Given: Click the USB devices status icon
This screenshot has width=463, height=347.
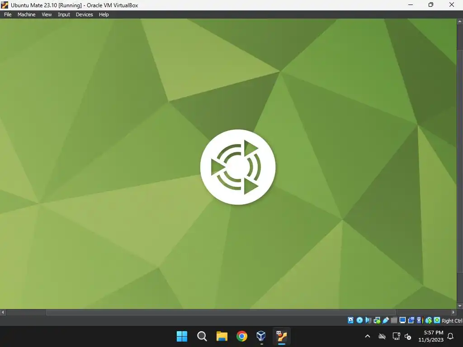Looking at the screenshot, I should pos(386,320).
